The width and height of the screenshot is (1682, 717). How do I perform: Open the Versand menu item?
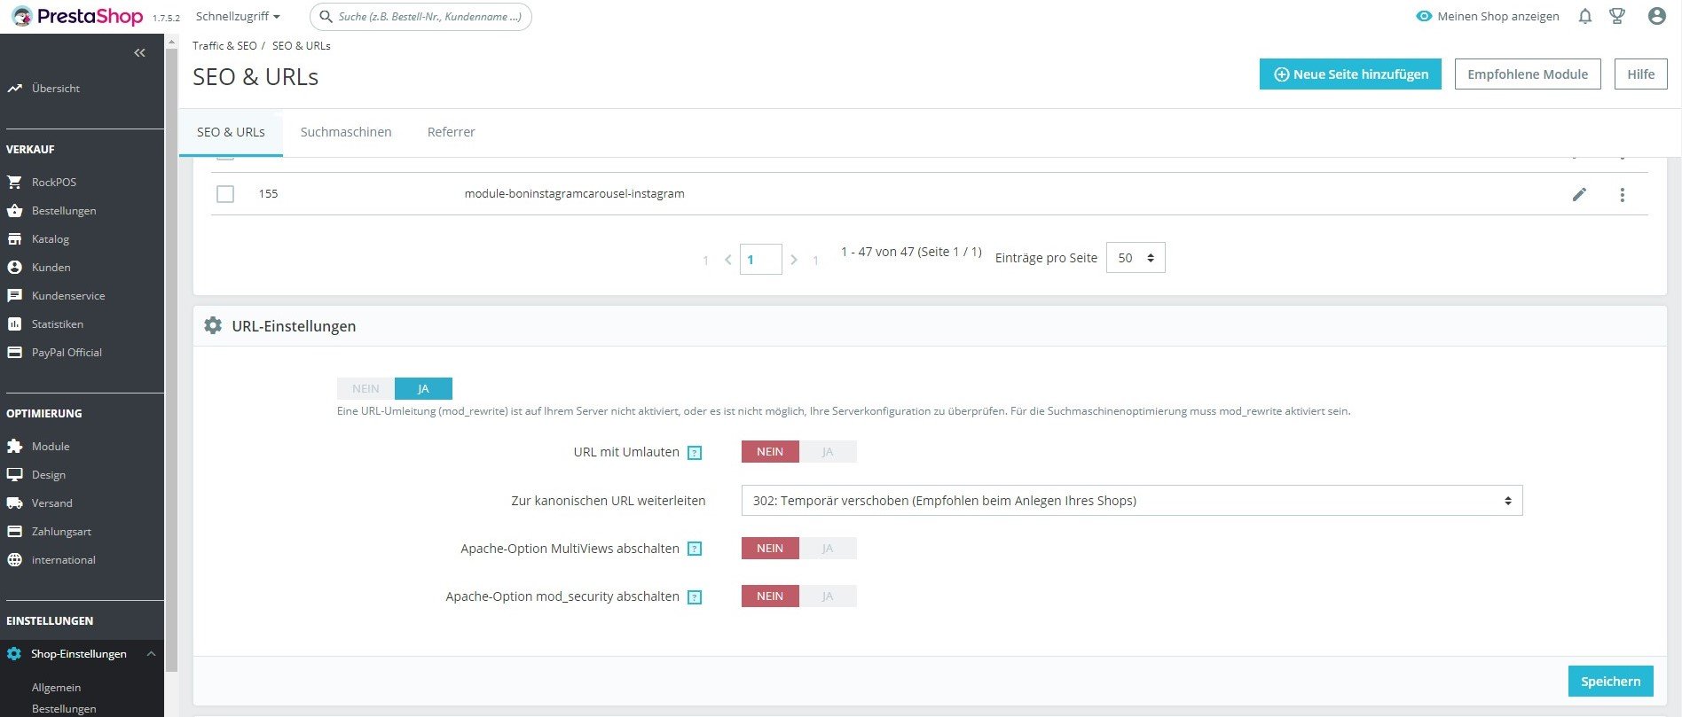[52, 503]
